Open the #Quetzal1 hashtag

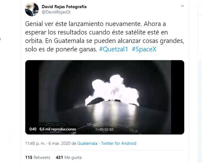tap(113, 49)
